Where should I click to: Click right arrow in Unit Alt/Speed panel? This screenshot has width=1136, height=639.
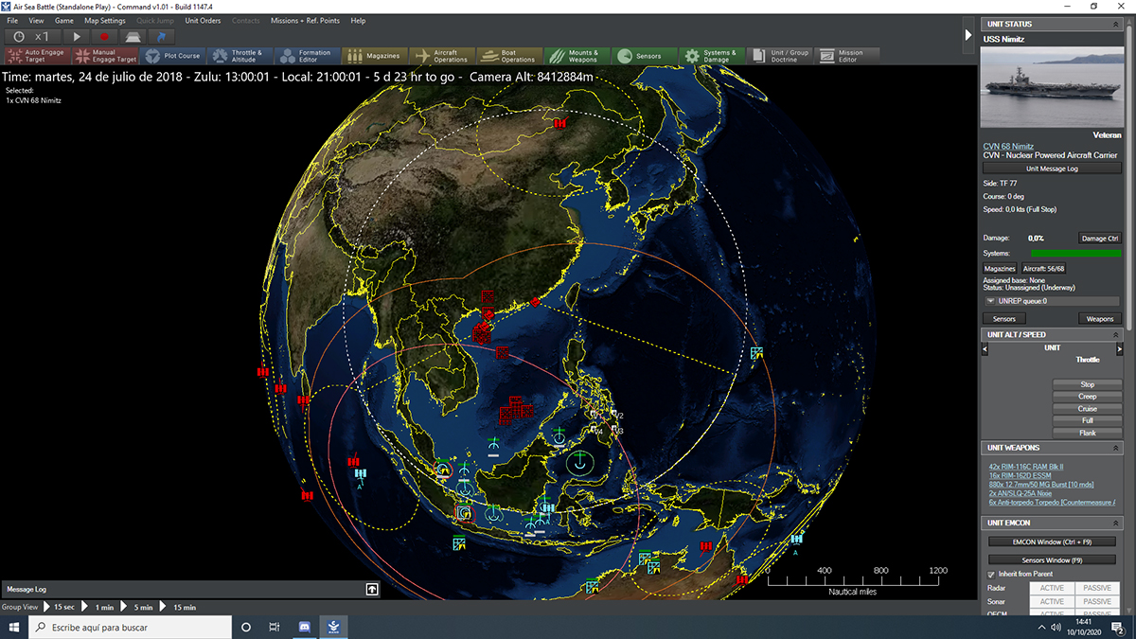tap(1119, 349)
